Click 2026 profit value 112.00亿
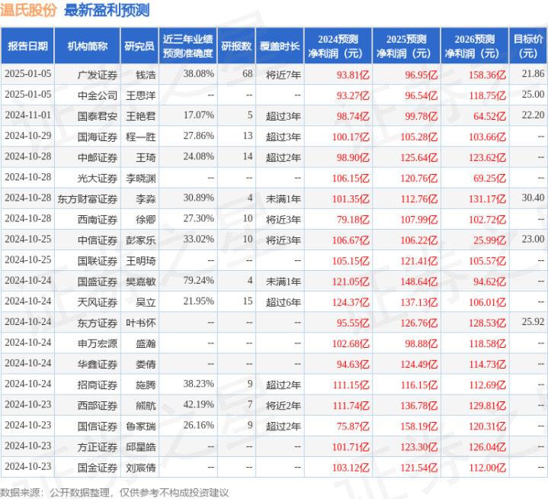Viewport: 548px width, 499px height. pos(487,467)
